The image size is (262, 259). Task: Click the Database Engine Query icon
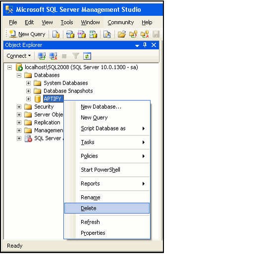pyautogui.click(x=56, y=34)
